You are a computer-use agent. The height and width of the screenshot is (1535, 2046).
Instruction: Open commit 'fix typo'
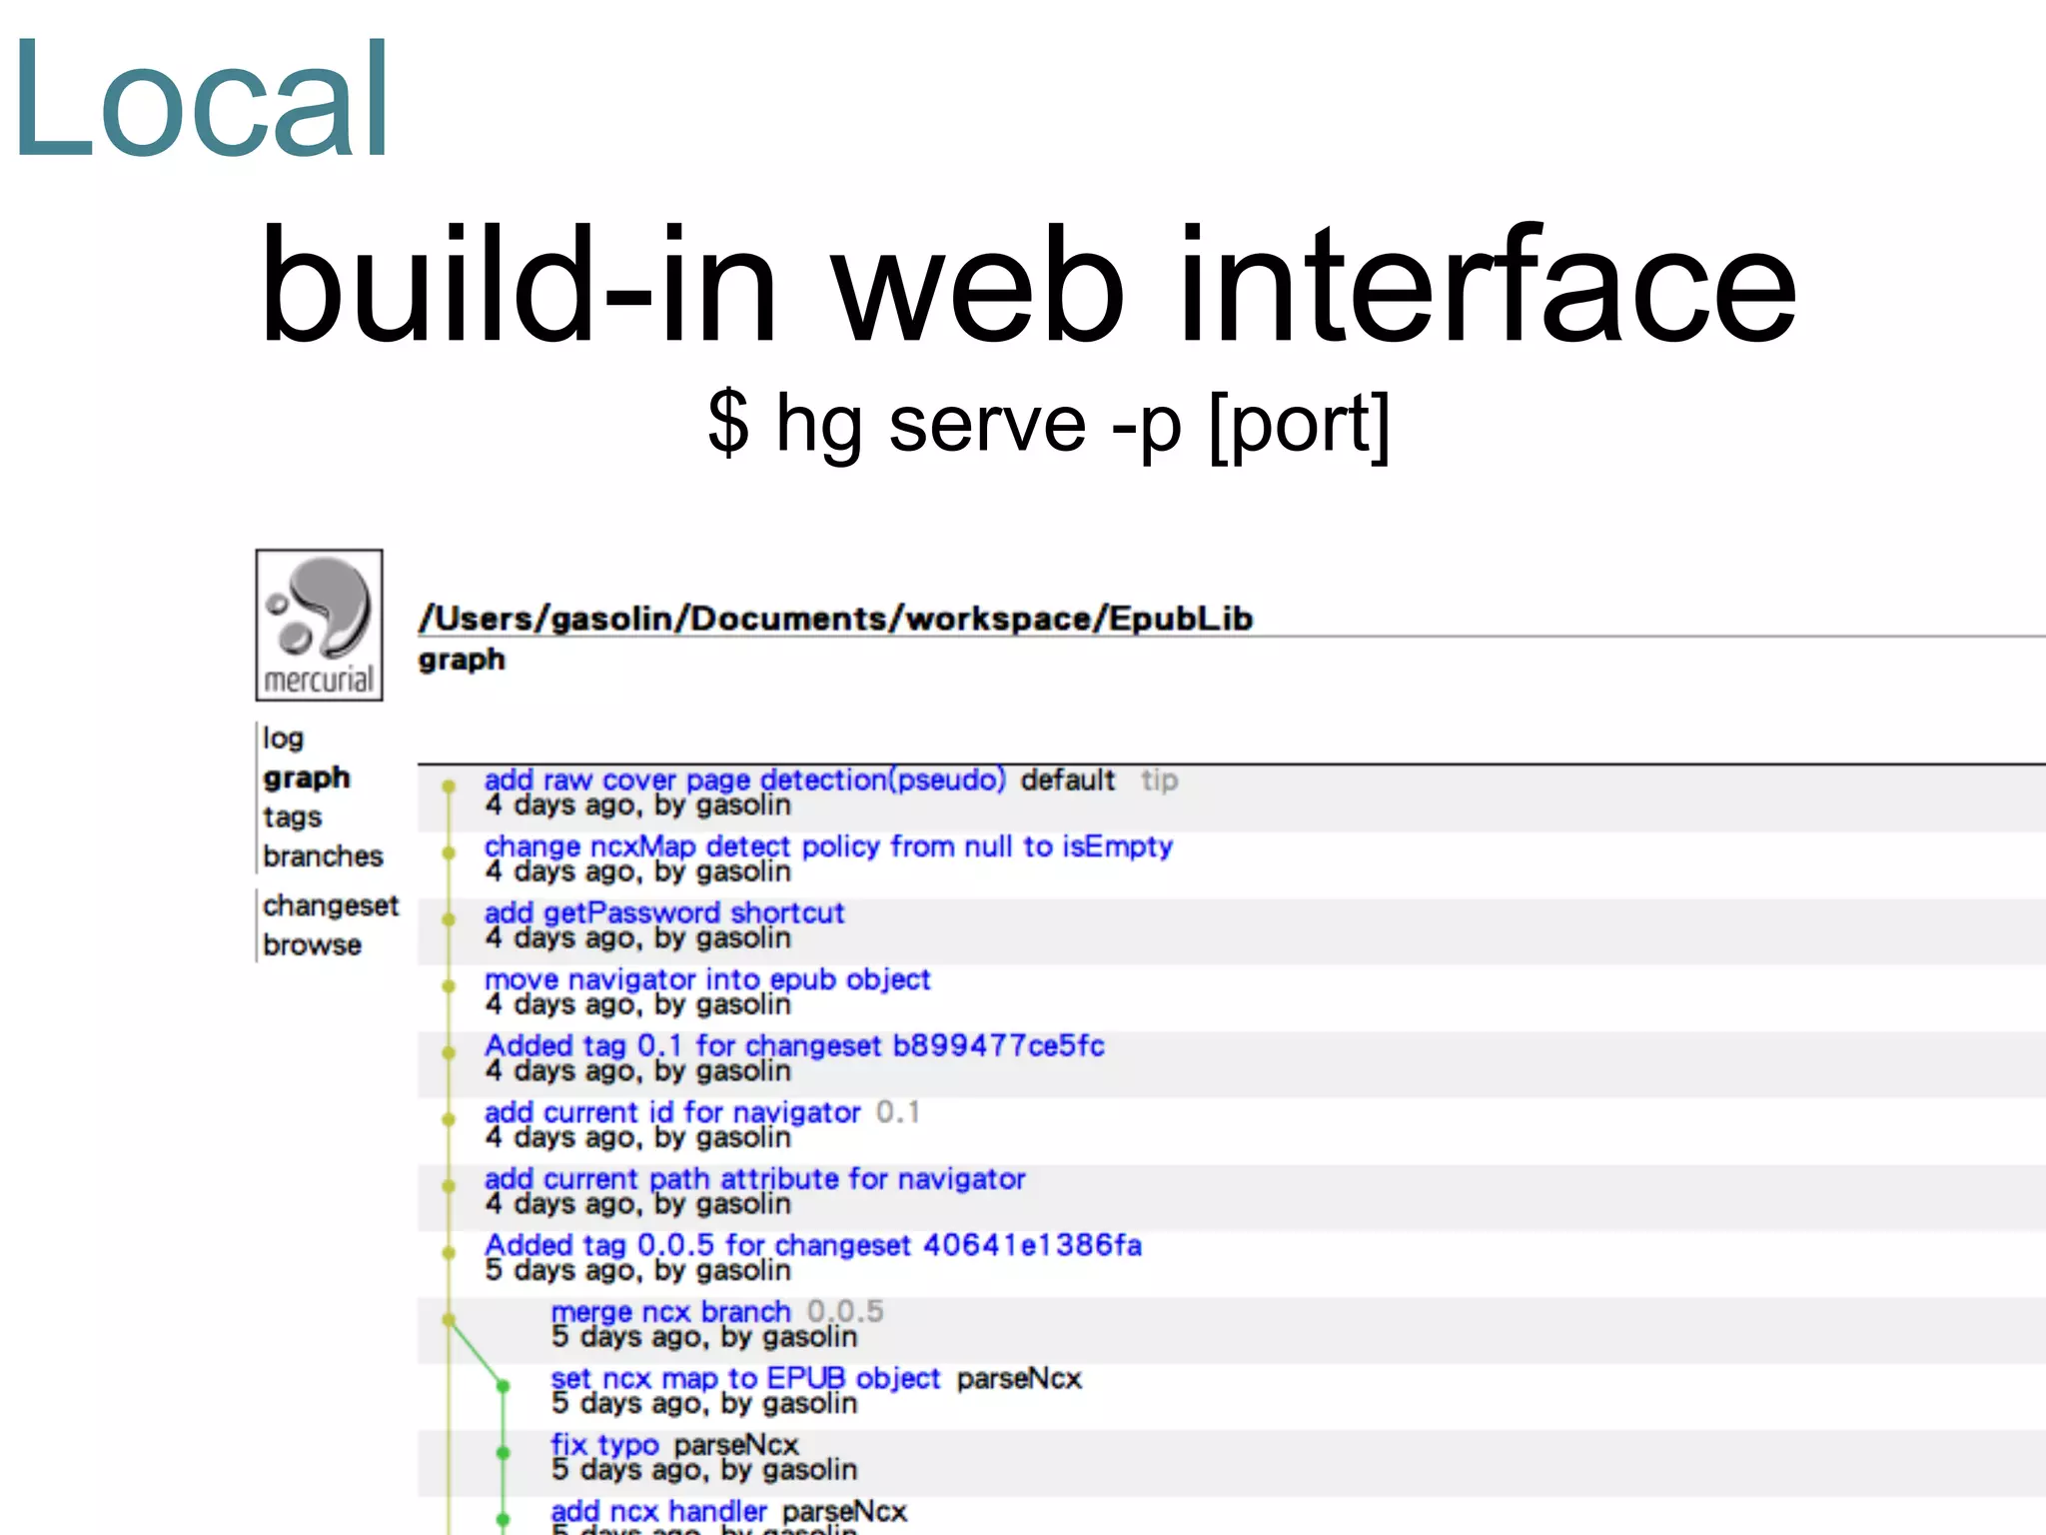pos(604,1445)
